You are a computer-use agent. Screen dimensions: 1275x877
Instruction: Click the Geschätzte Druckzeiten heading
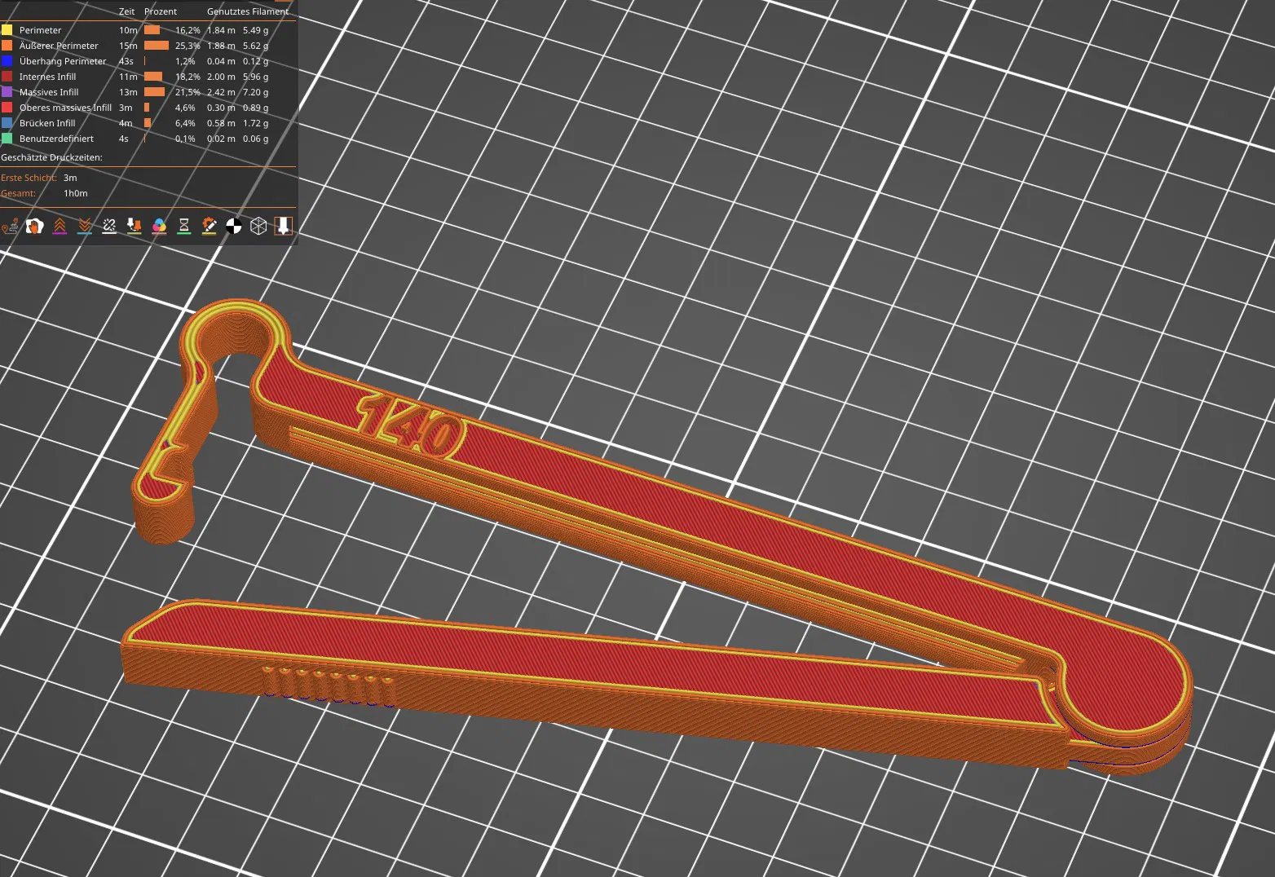(51, 157)
